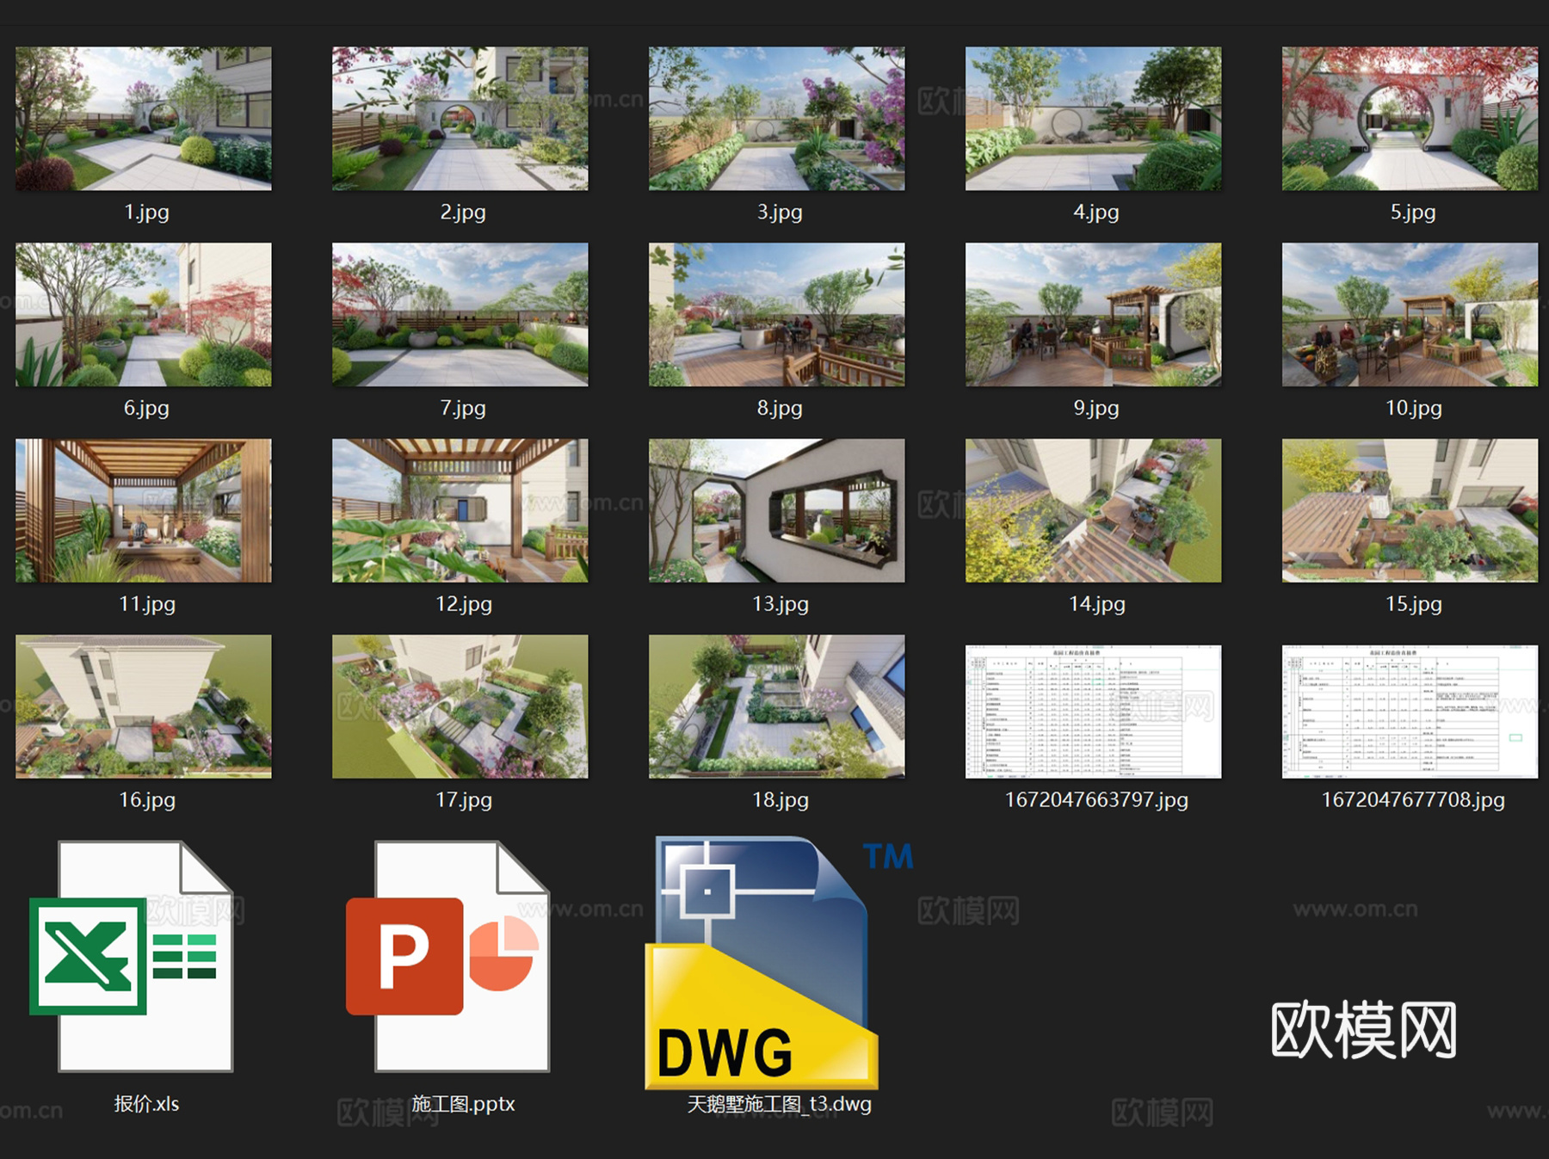The width and height of the screenshot is (1549, 1159).
Task: Click the file name 14.jpg
Action: 1097,604
